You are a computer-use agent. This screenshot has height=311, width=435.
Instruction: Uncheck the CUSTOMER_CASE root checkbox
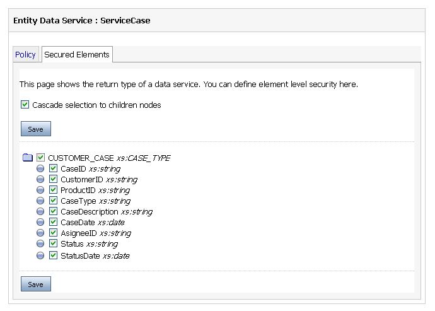[41, 158]
